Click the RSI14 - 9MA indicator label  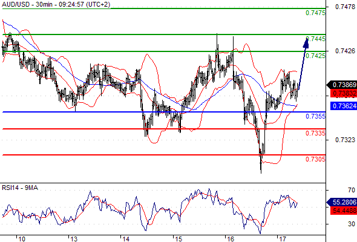(x=20, y=188)
